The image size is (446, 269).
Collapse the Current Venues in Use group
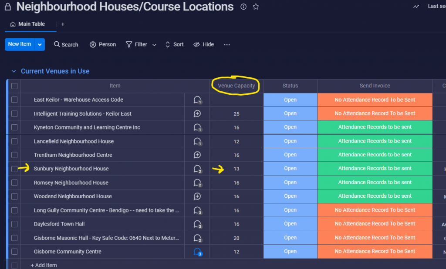click(x=14, y=71)
